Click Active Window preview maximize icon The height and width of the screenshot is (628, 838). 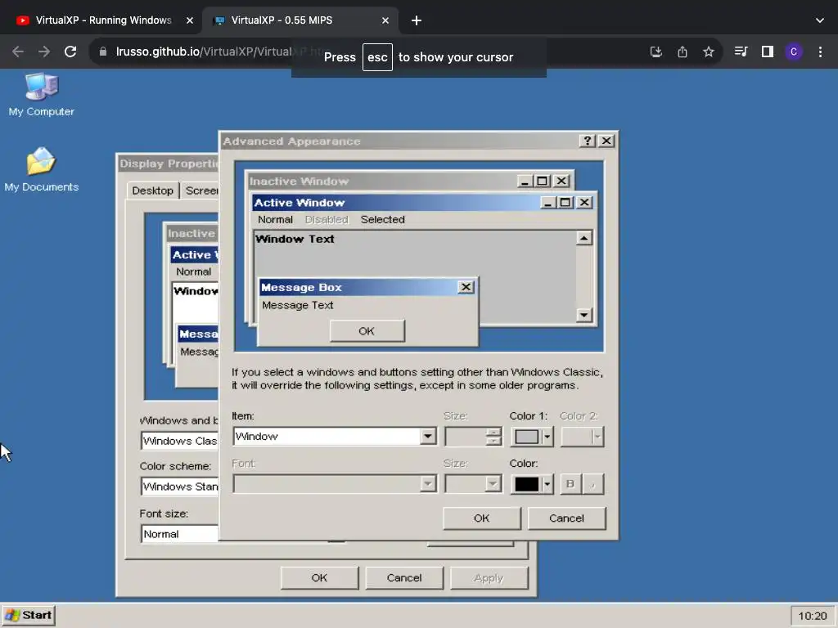pos(565,203)
